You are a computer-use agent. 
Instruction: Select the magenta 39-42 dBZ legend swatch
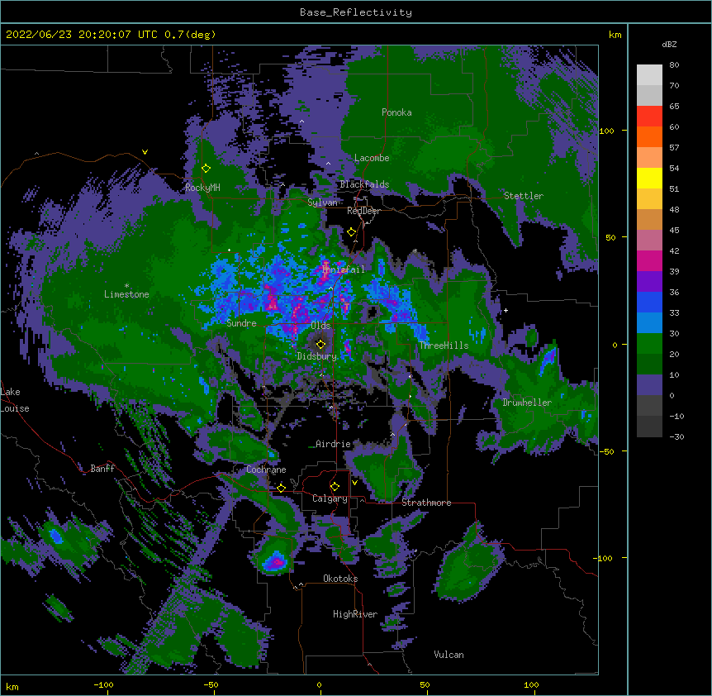point(649,261)
